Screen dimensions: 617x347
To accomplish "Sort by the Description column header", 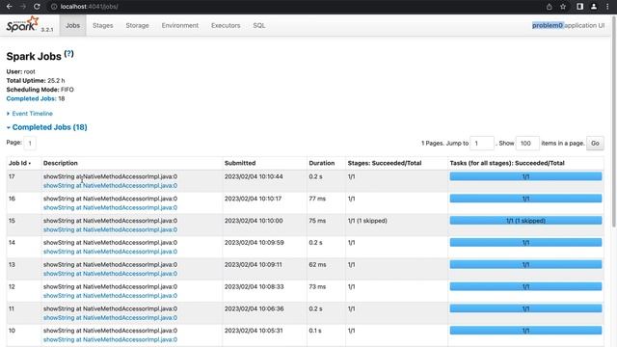I will [61, 163].
